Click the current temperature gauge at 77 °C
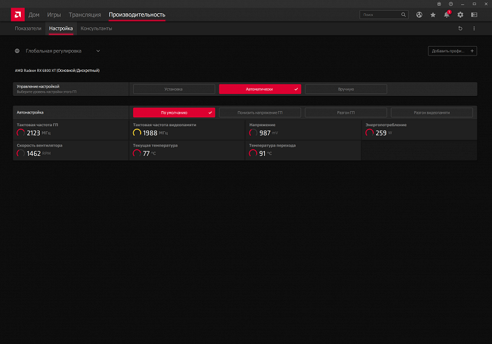This screenshot has width=492, height=344. coord(137,153)
